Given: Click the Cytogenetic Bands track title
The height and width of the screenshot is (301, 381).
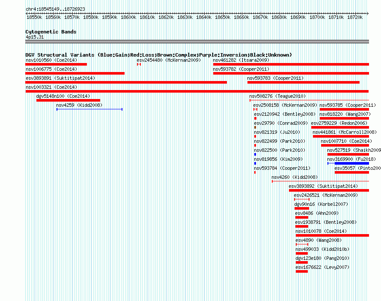Looking at the screenshot, I should 51,32.
